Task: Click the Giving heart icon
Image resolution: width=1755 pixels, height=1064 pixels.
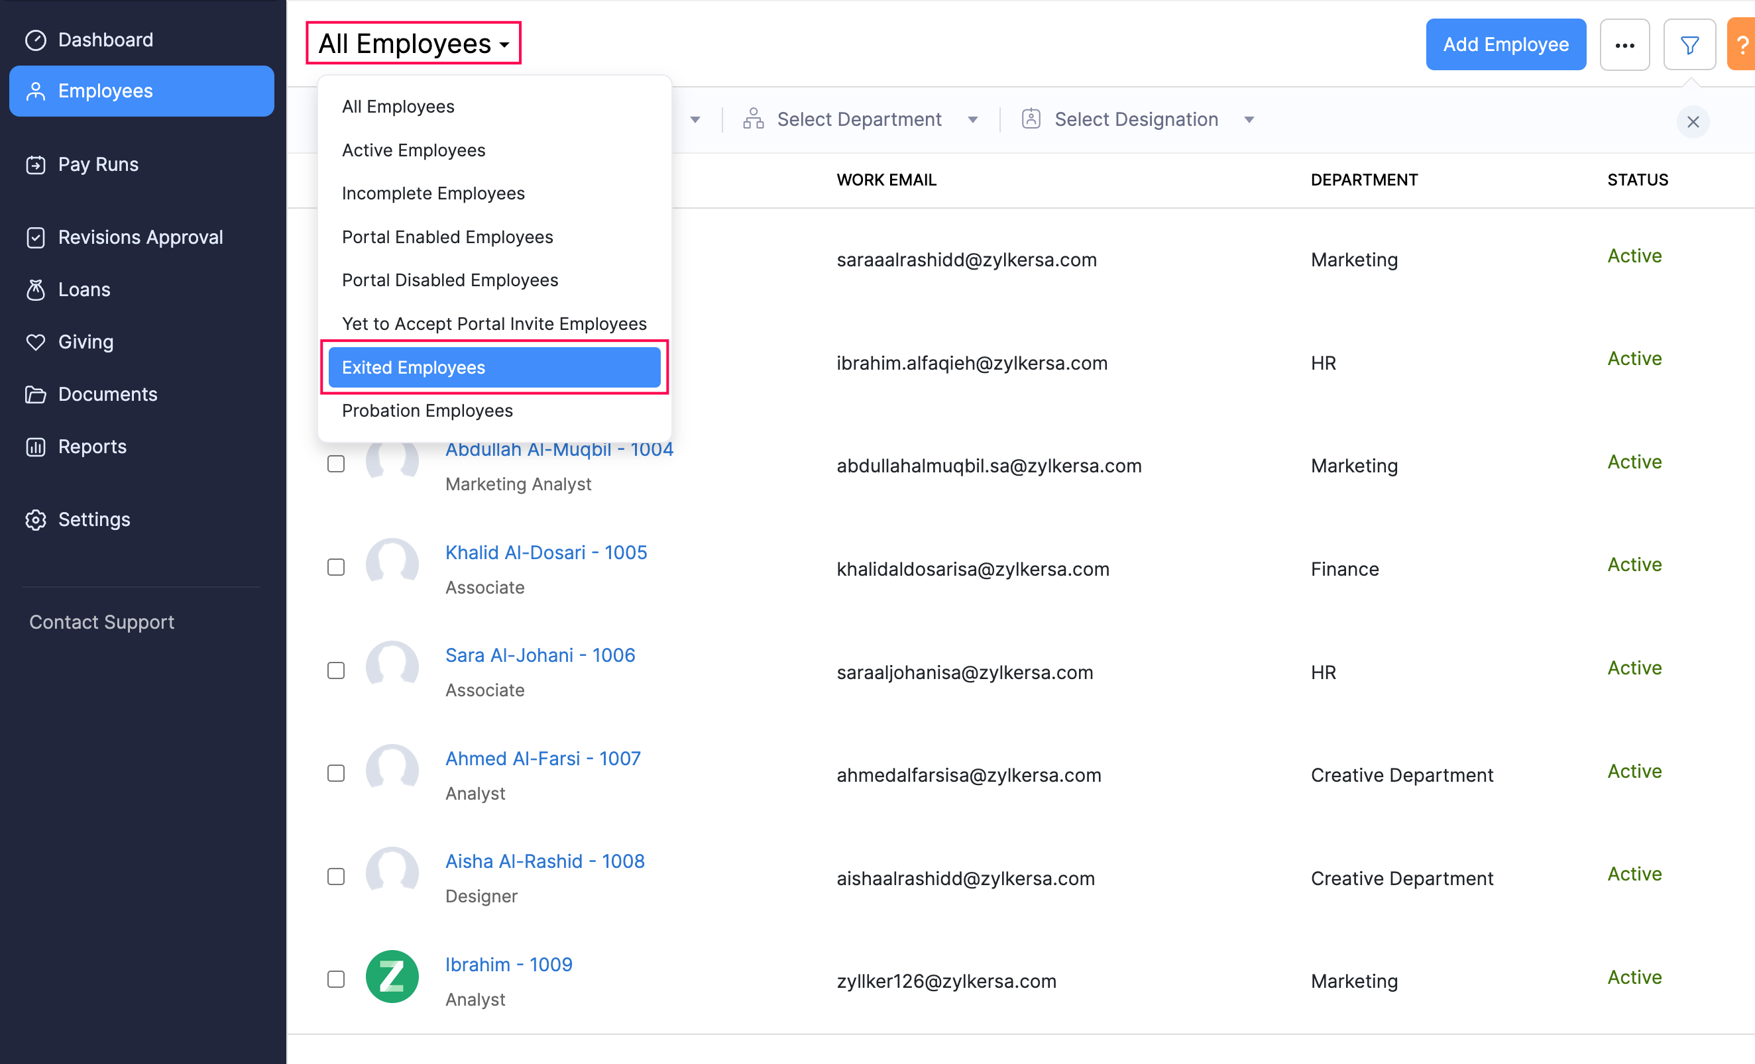Action: (x=36, y=342)
